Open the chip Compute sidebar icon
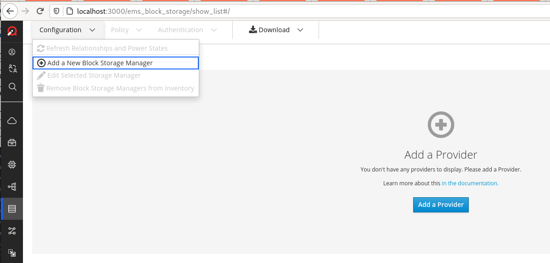550x263 pixels. pos(12,164)
